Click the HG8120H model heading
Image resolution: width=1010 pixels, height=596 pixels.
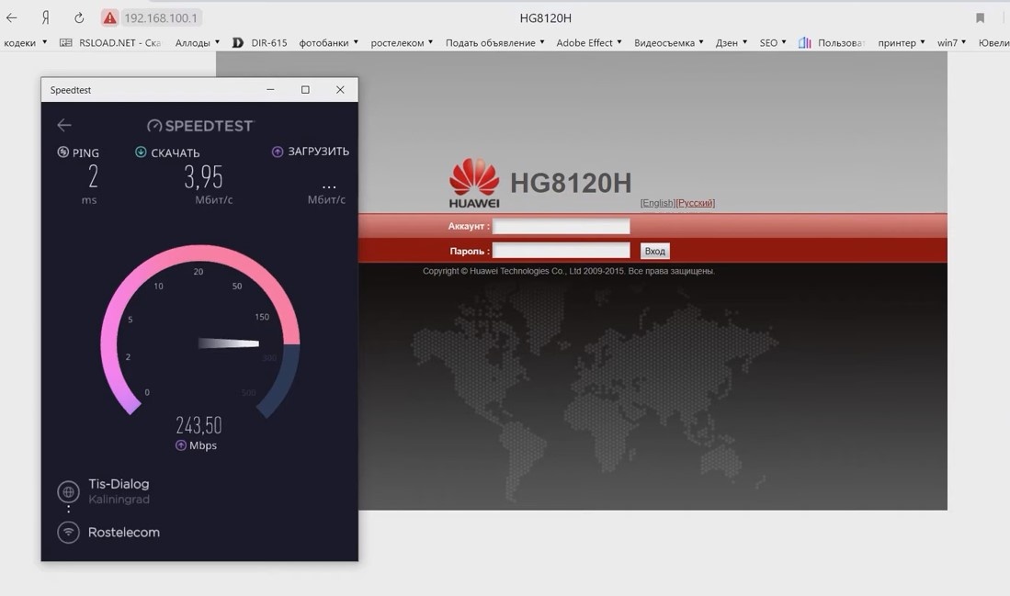(571, 183)
